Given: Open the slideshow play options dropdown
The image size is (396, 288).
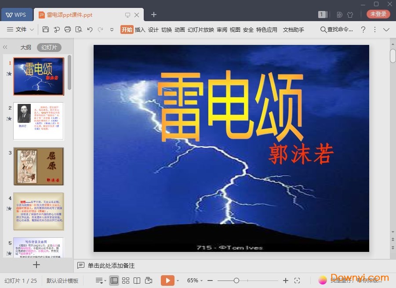Looking at the screenshot, I should click(178, 281).
